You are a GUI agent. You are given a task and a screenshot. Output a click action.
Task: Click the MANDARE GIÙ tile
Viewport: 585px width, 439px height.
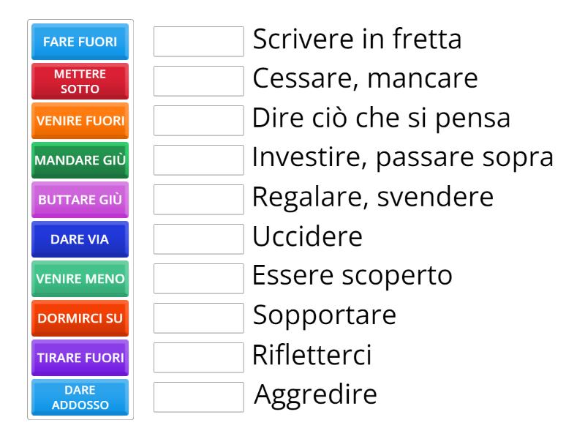[80, 160]
